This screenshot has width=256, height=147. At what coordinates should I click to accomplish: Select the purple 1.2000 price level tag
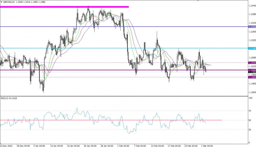252,70
